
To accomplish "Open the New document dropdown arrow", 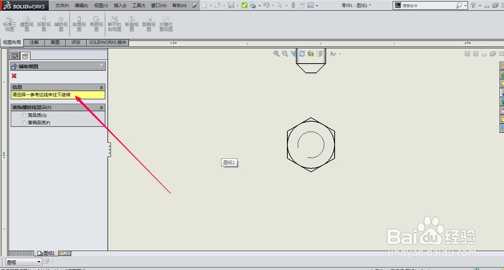I will point(211,6).
